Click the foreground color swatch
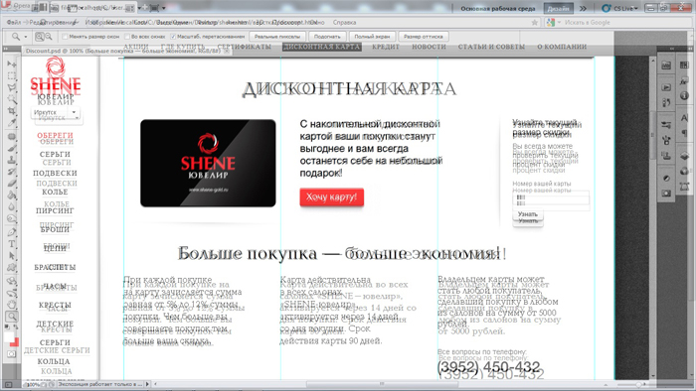 coord(9,336)
